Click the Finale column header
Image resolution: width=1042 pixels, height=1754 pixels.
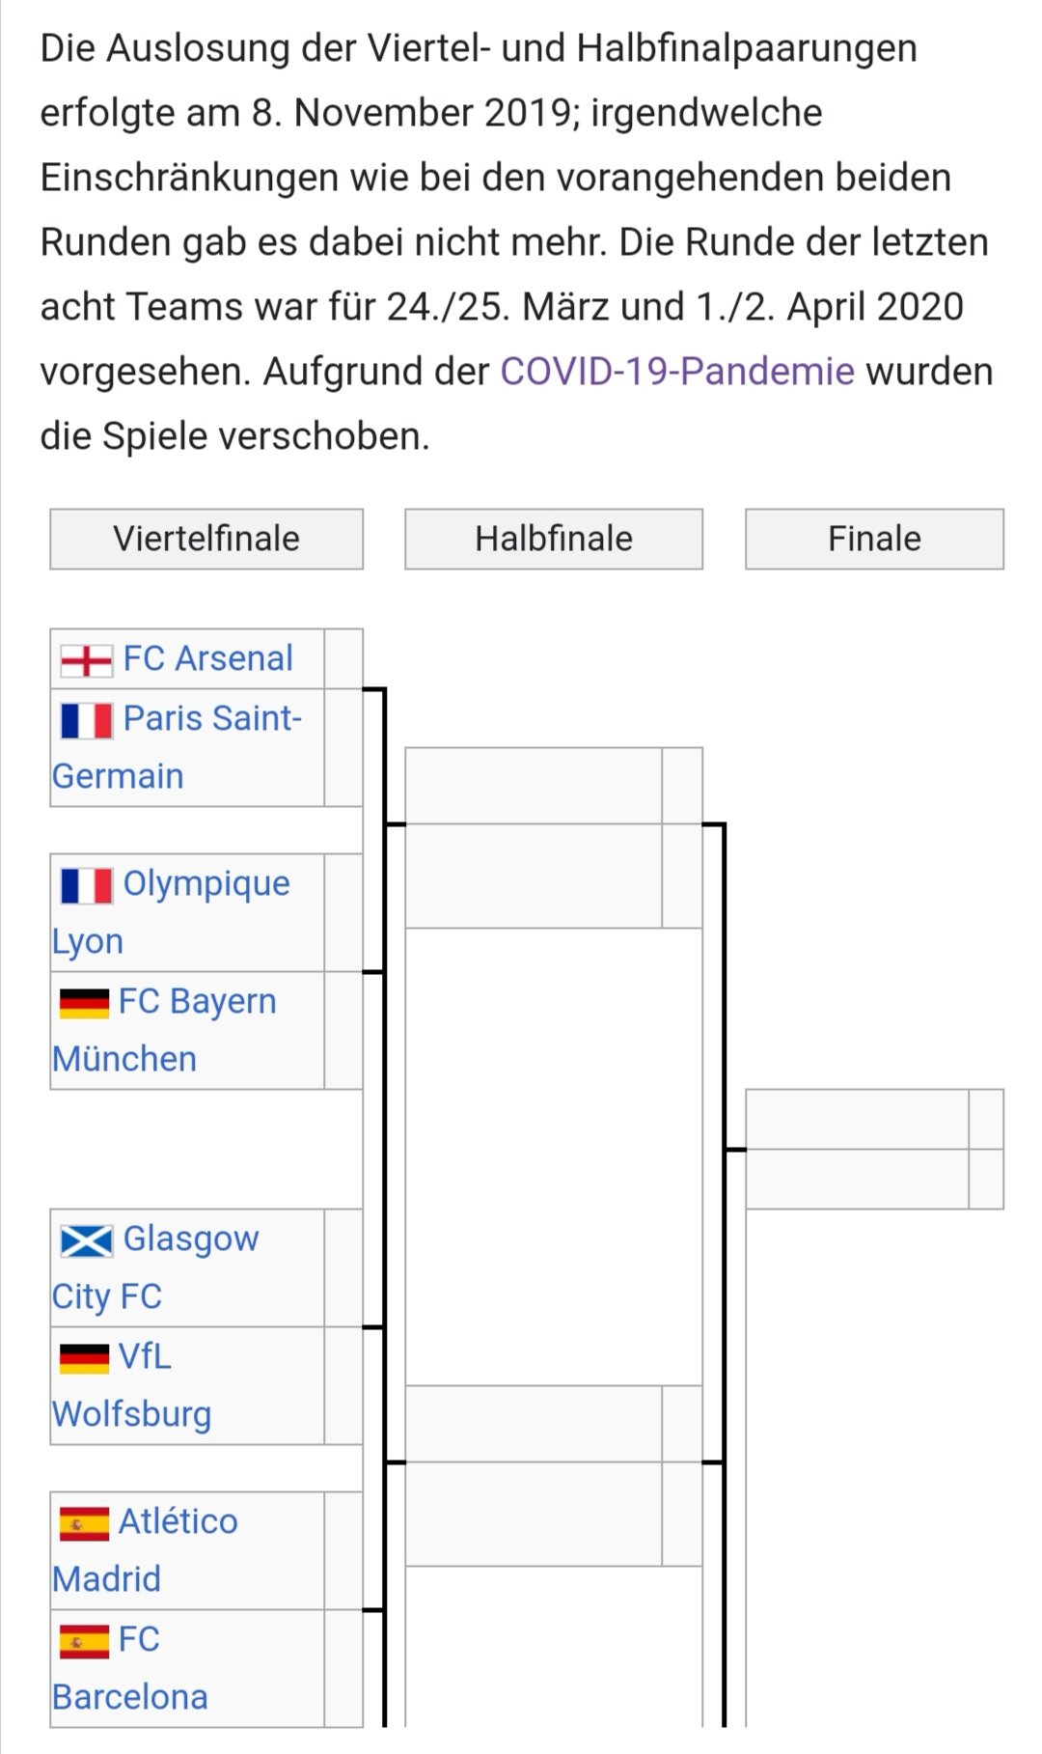pos(874,539)
